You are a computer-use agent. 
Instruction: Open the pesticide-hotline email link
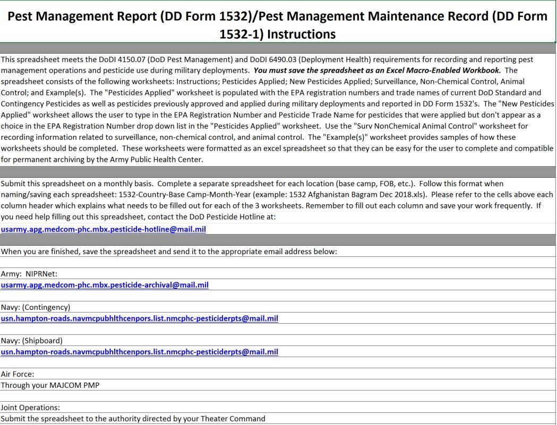tap(104, 229)
